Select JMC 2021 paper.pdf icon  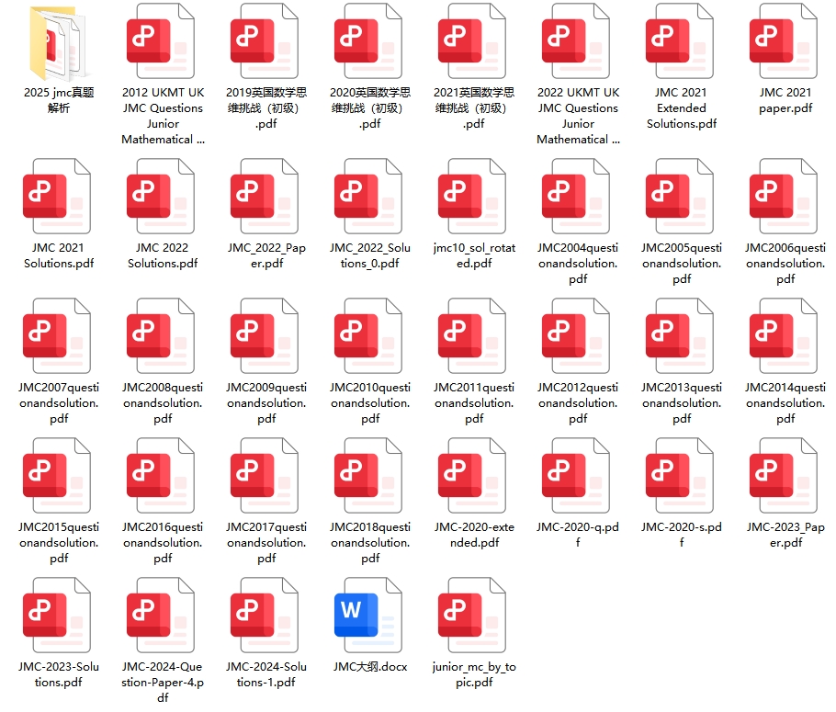[784, 41]
